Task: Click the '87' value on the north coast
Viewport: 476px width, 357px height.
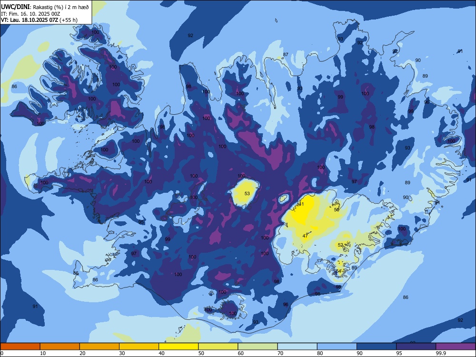Action: 286,55
